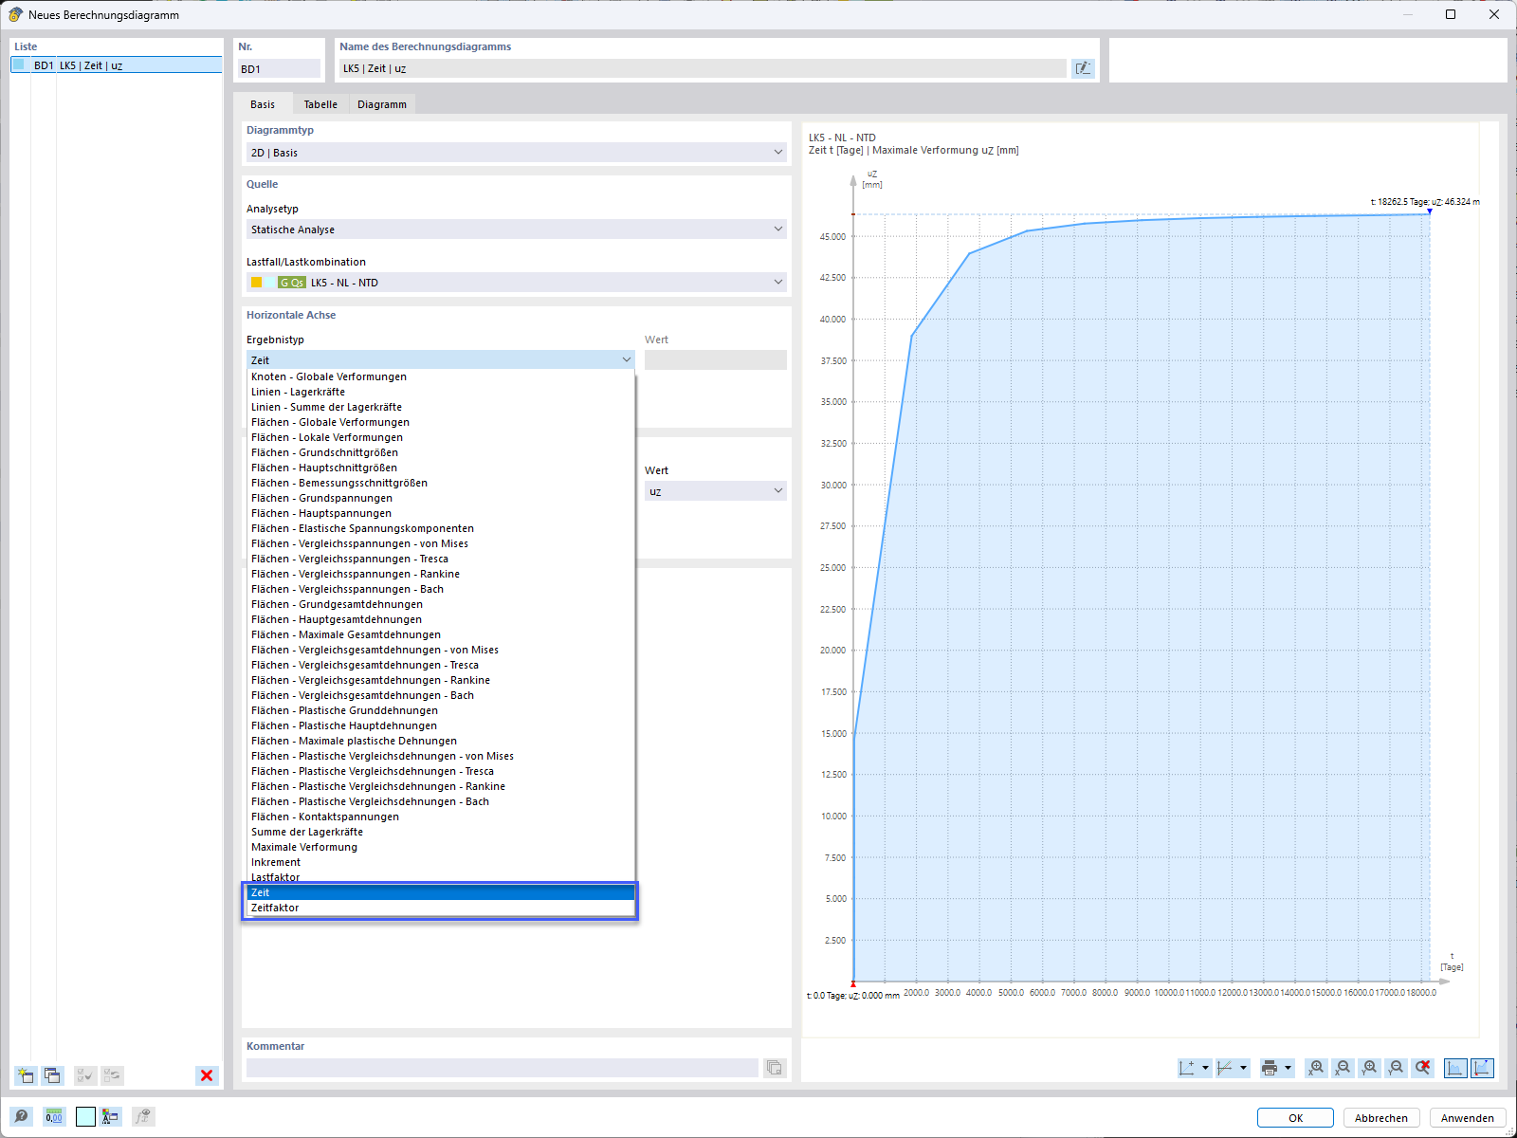
Task: Reset diagram zoom with red X magnifier
Action: (x=1422, y=1068)
